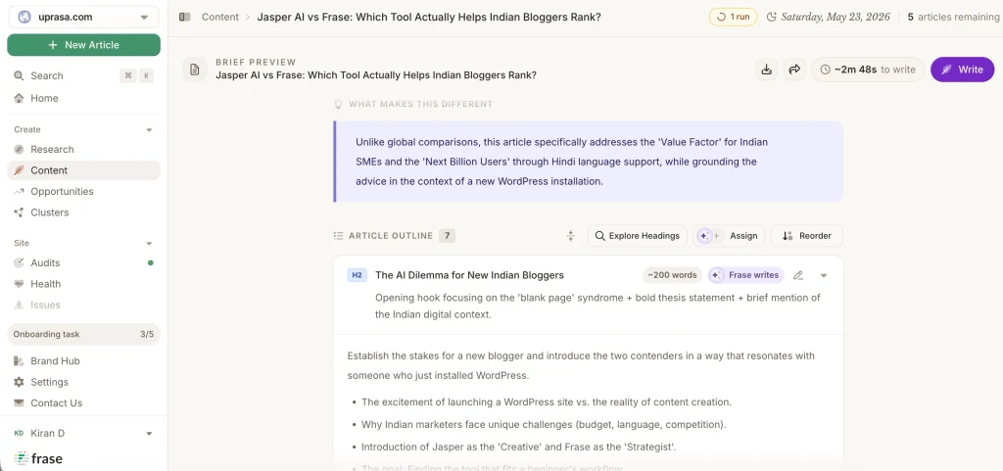Click the What Makes This Different lightbulb icon
Image resolution: width=1003 pixels, height=471 pixels.
click(x=338, y=104)
